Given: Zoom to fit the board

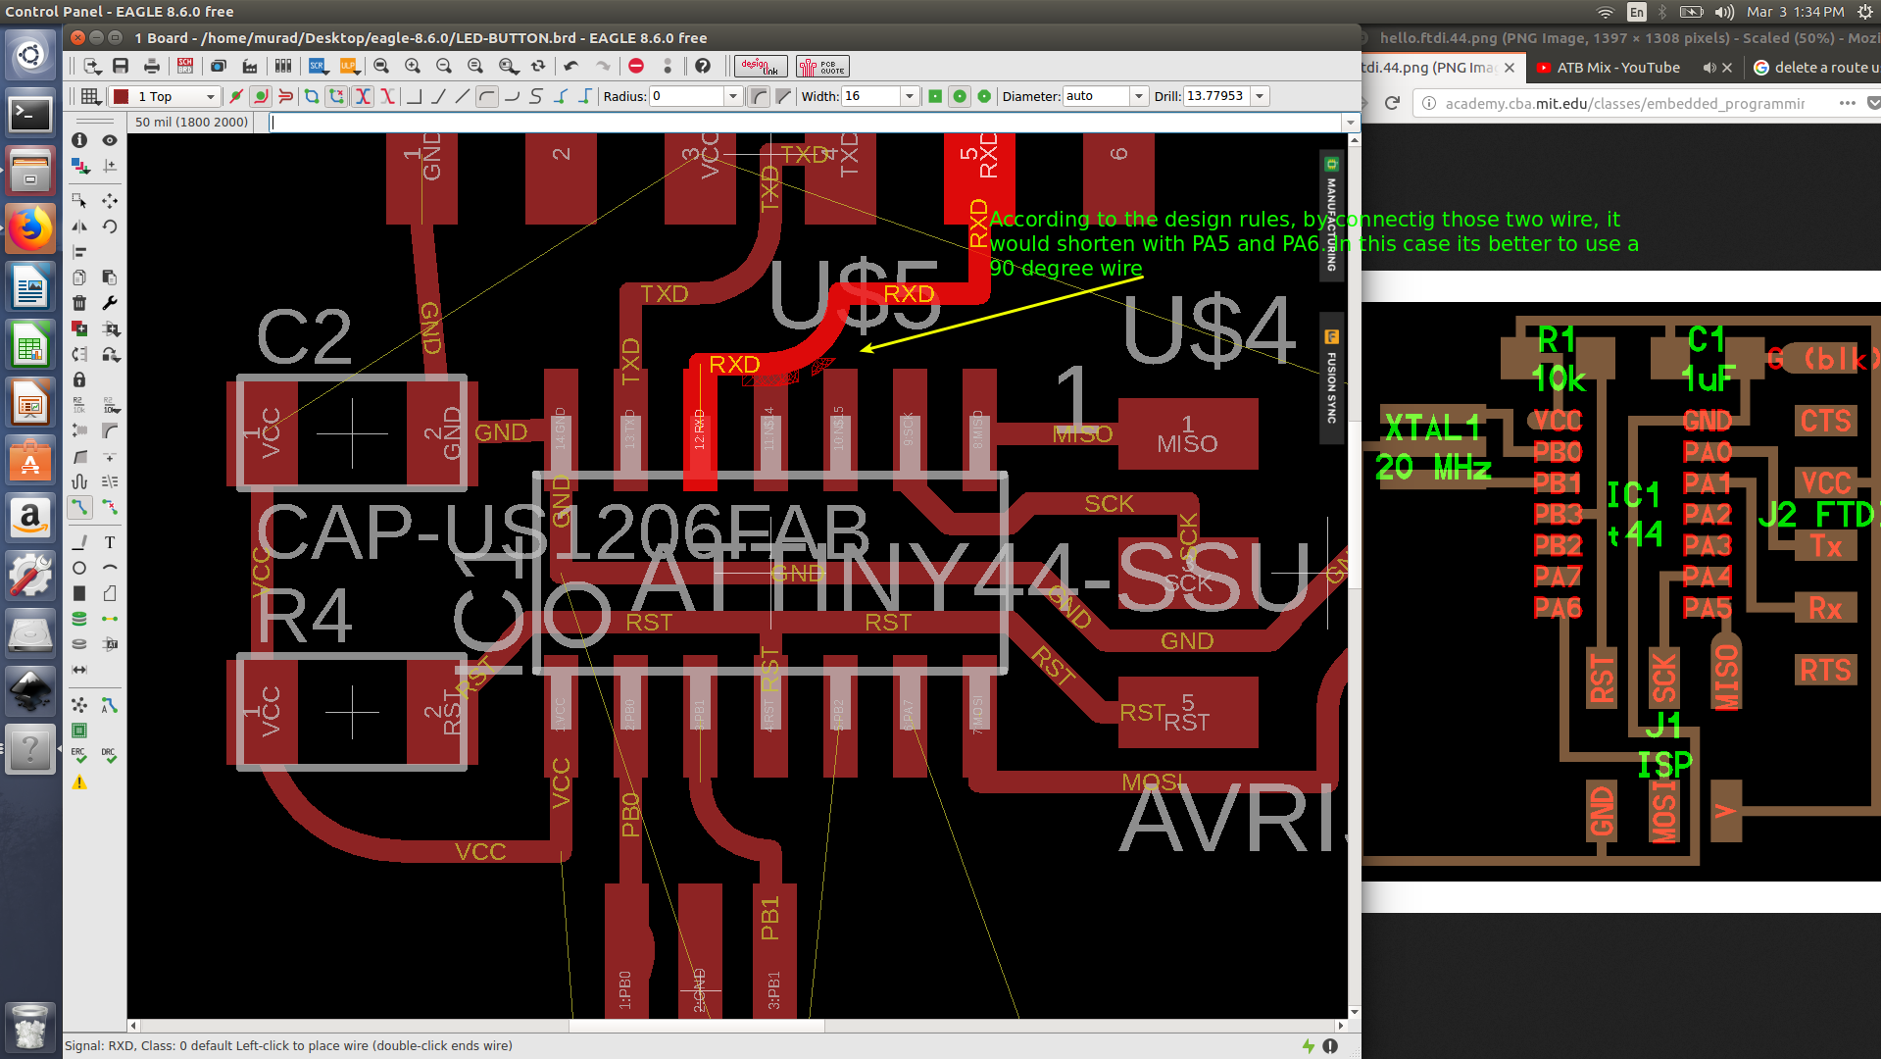Looking at the screenshot, I should 381,66.
